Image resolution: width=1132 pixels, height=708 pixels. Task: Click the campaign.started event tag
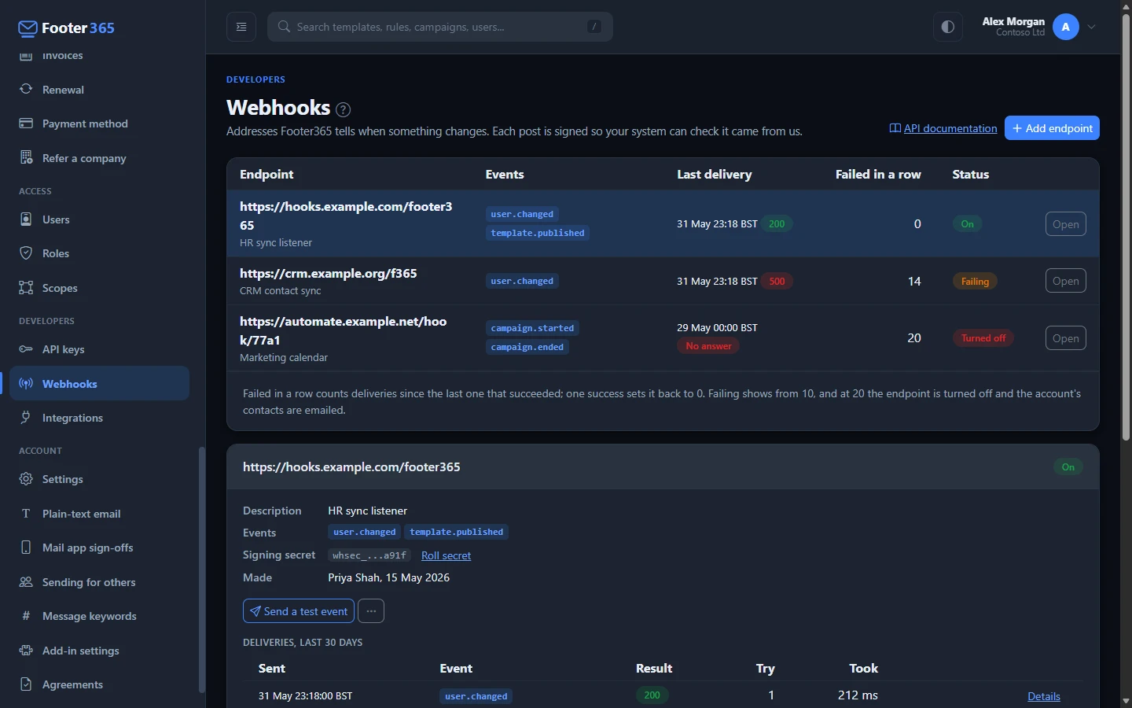532,328
